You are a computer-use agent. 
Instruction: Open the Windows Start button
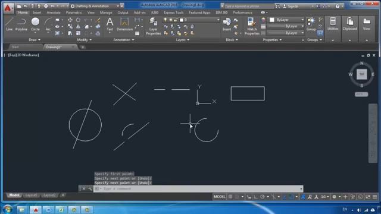coord(8,209)
